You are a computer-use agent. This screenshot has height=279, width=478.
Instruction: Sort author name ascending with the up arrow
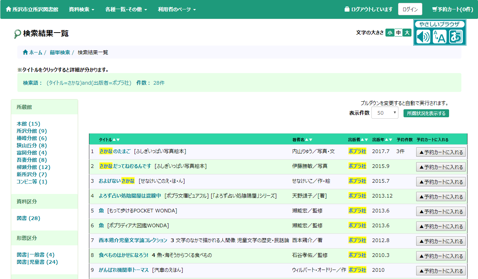coord(307,140)
